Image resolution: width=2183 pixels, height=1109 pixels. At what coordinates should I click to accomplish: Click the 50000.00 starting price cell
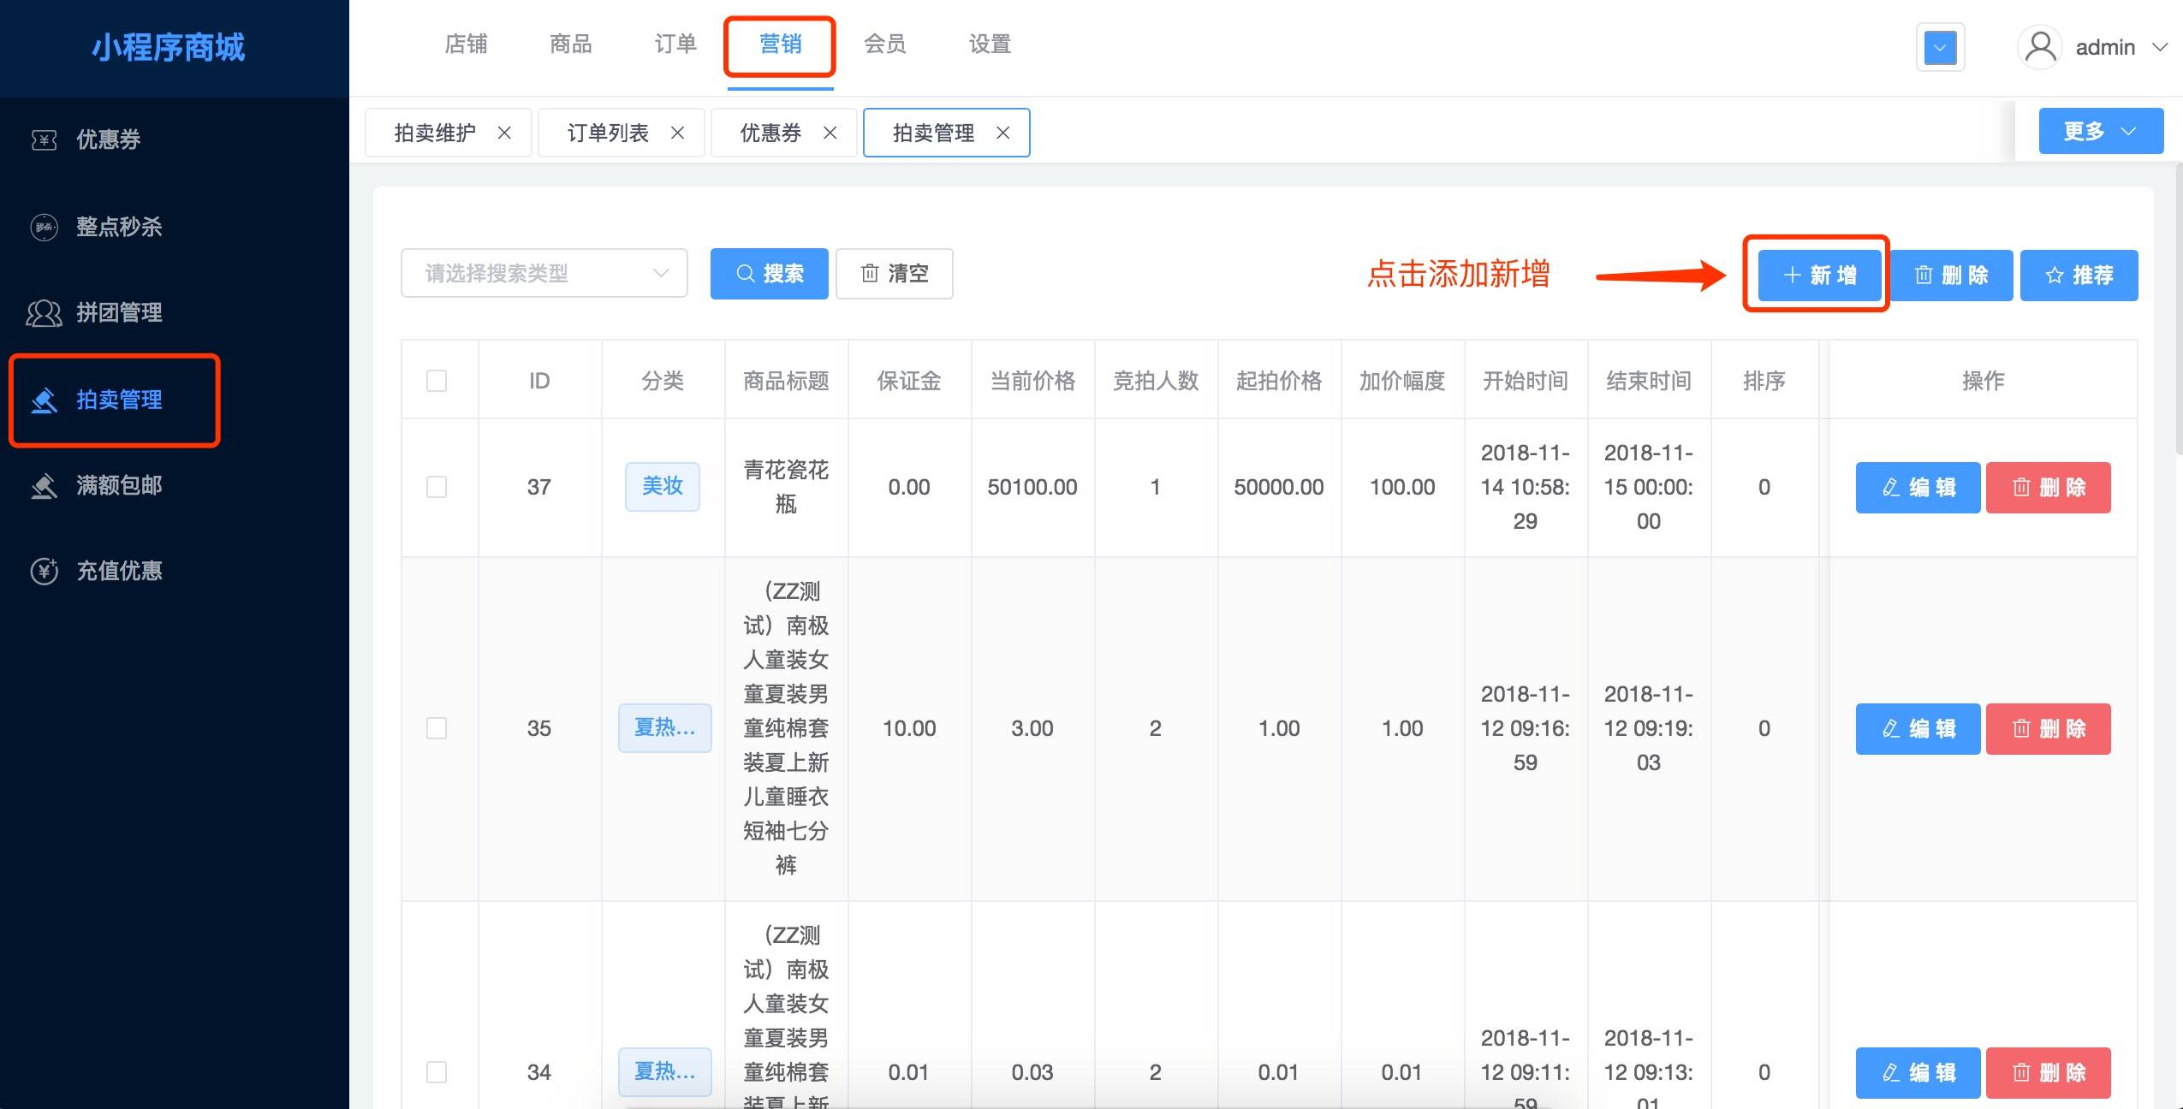click(x=1279, y=487)
